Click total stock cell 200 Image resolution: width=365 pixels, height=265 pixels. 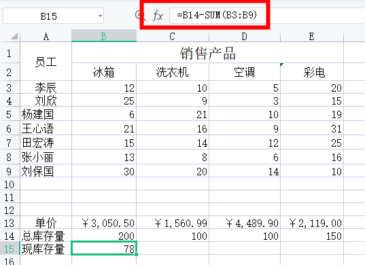[x=104, y=236]
